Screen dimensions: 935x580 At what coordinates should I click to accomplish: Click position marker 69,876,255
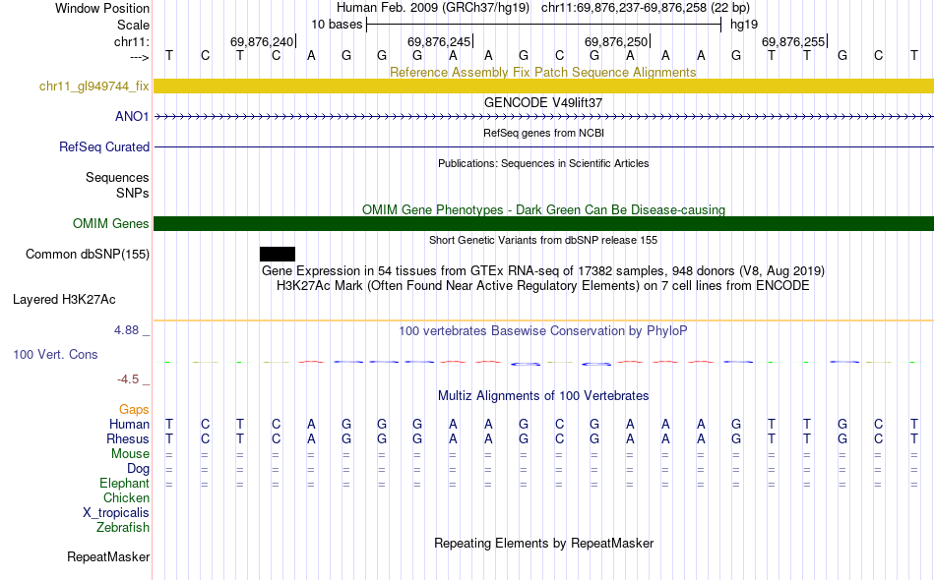793,41
